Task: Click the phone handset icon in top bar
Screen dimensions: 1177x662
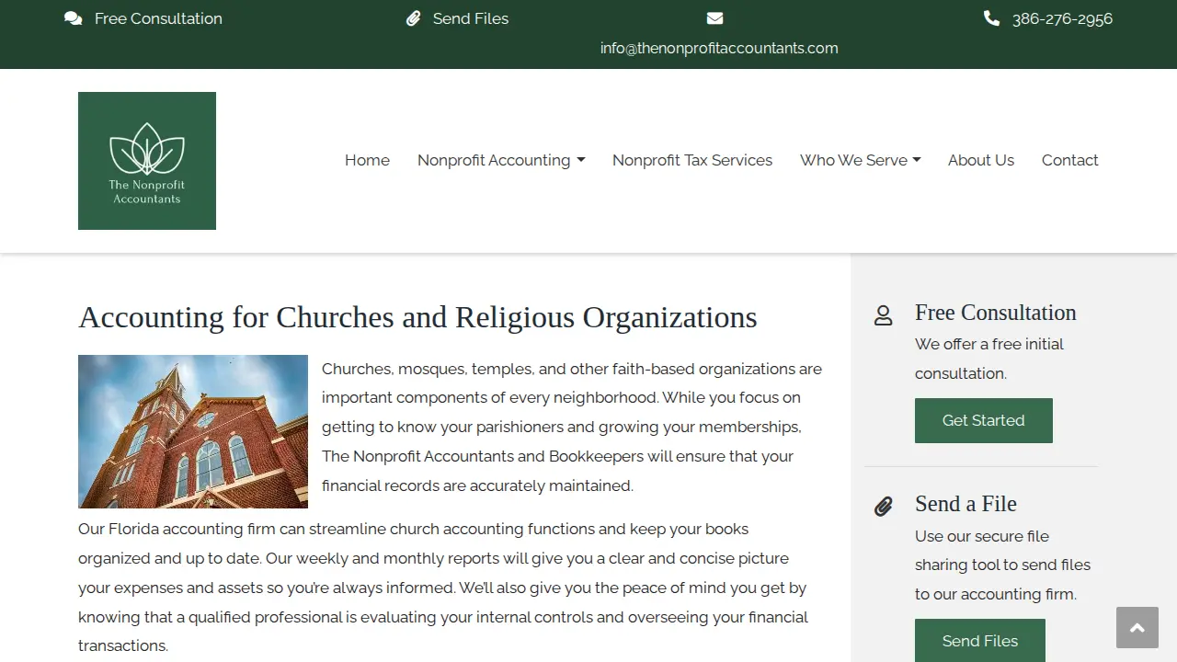Action: (991, 18)
